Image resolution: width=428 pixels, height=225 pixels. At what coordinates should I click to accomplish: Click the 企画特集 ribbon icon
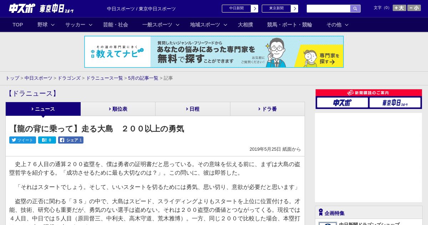click(x=321, y=212)
